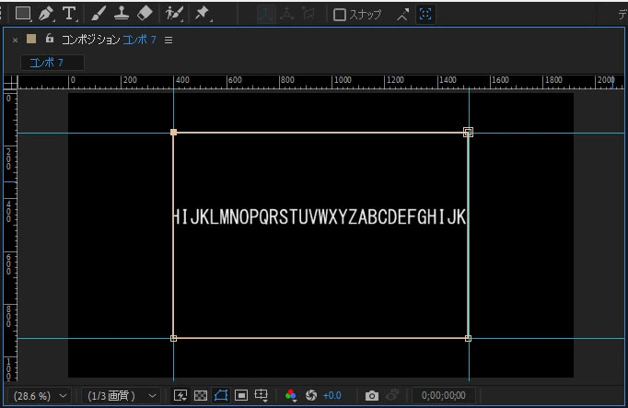Toggle the transparency grid

tap(201, 396)
